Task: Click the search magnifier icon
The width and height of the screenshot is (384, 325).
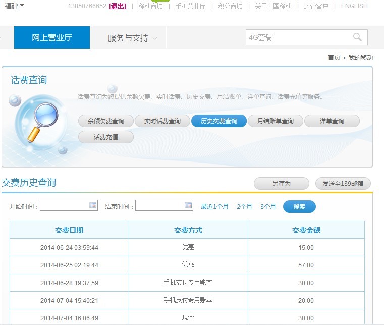Action: [357, 37]
